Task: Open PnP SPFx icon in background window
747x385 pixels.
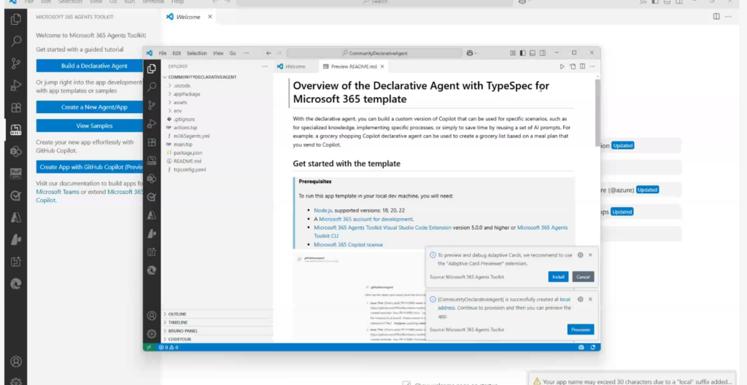Action: click(16, 174)
